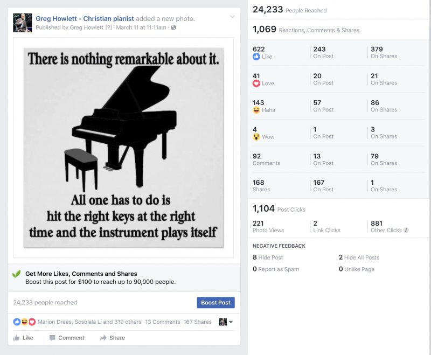Screen dimensions: 431x355
Task: Click the Comment speech bubble action
Action: point(67,338)
